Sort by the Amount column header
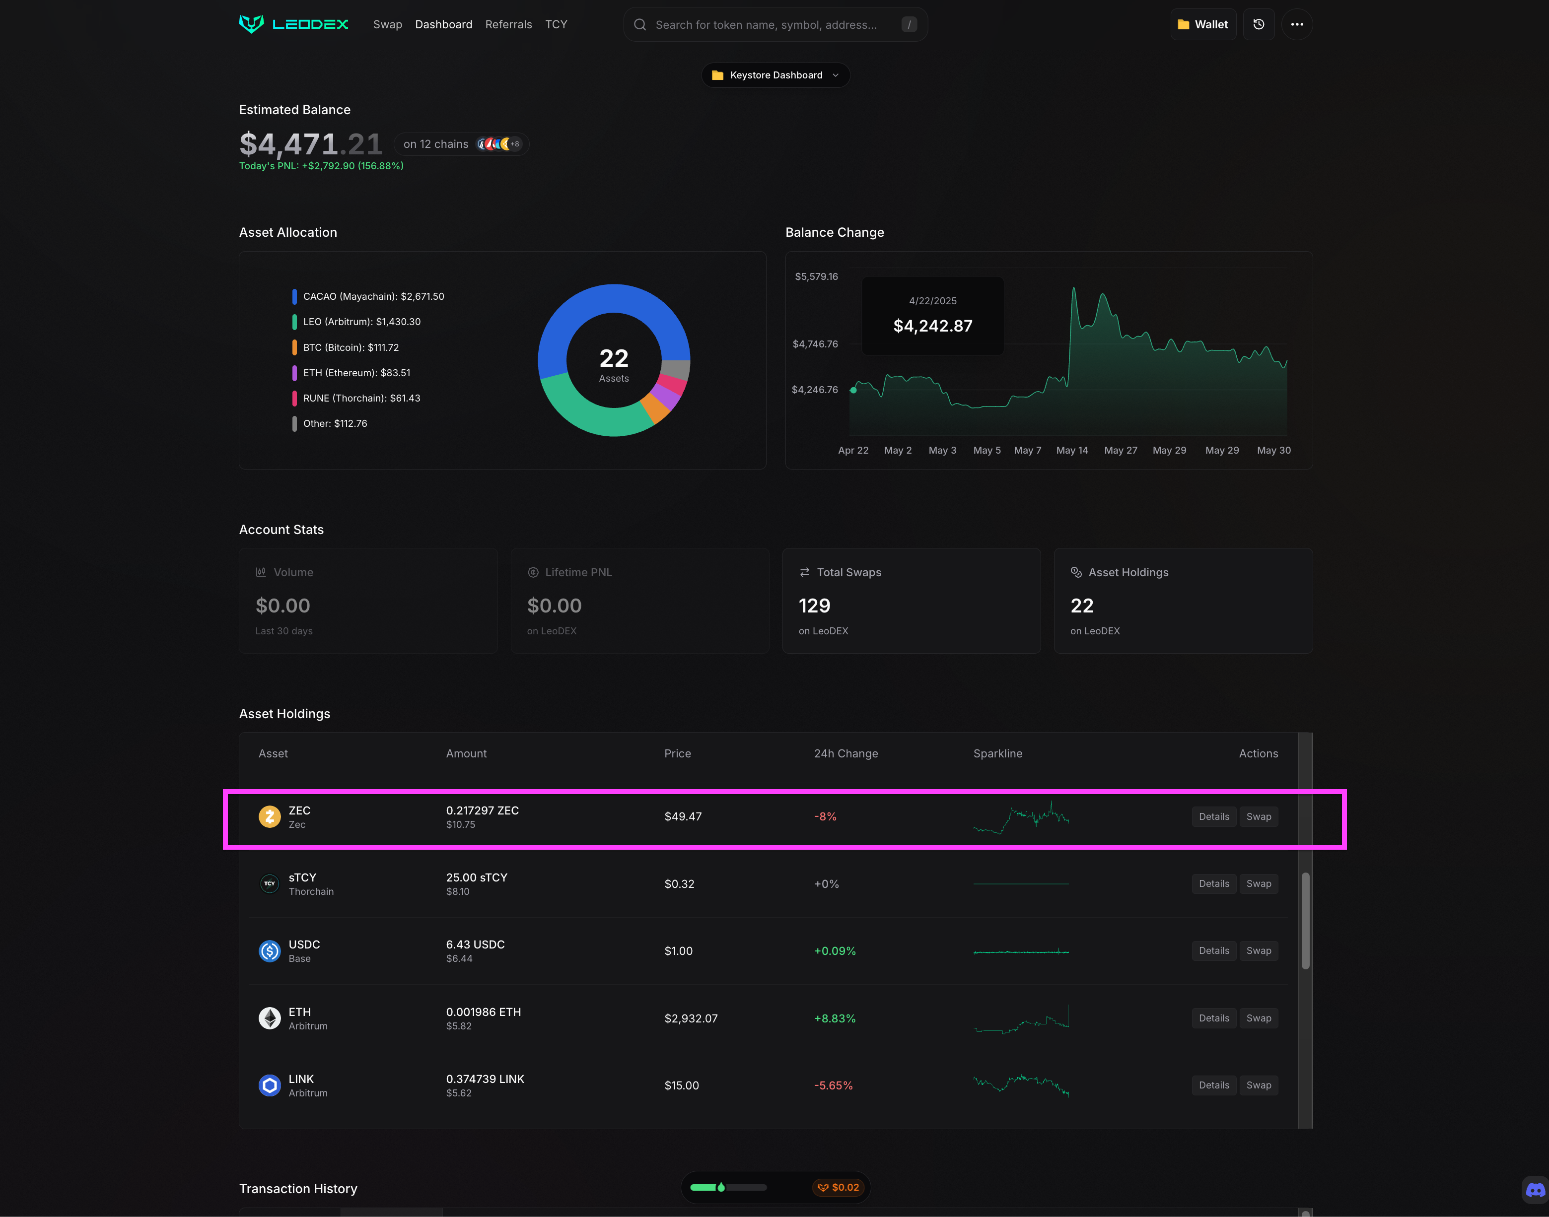This screenshot has width=1549, height=1217. point(466,753)
